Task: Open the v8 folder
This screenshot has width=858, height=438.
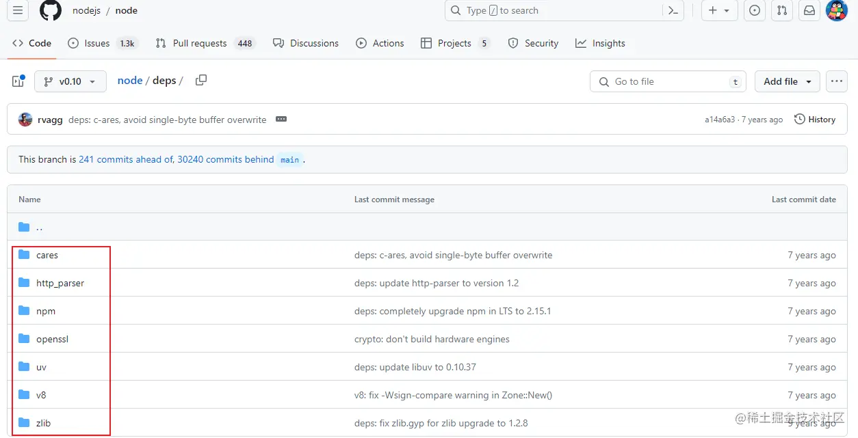Action: click(x=41, y=395)
